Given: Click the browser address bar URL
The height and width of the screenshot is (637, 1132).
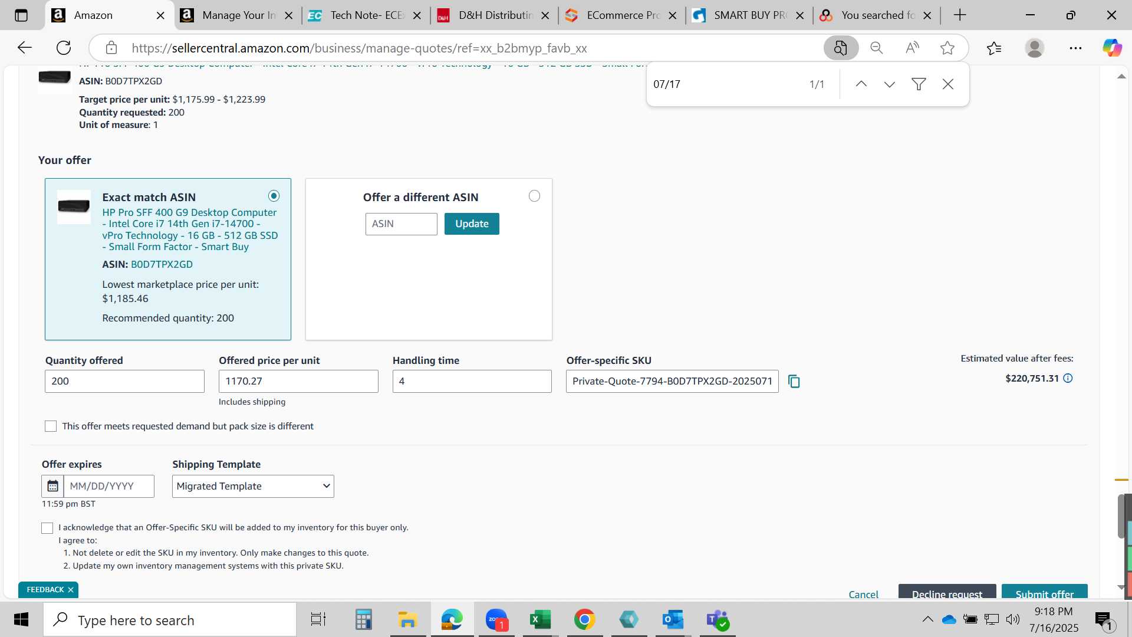Looking at the screenshot, I should click(358, 48).
